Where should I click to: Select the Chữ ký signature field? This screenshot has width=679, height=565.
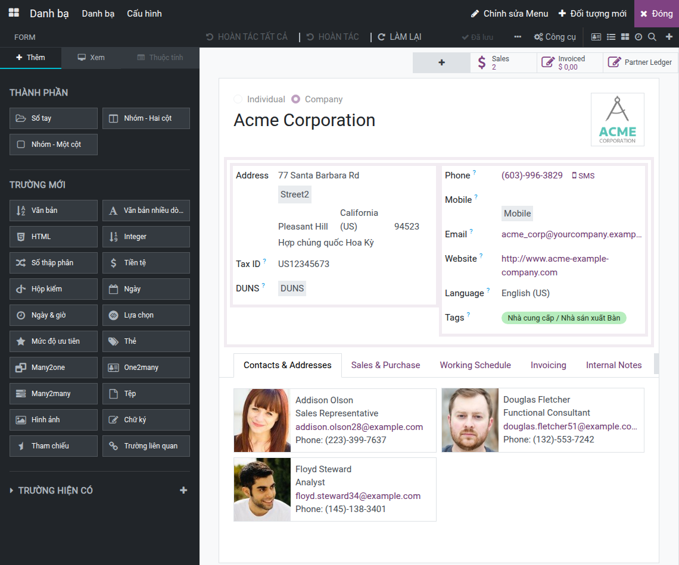146,420
